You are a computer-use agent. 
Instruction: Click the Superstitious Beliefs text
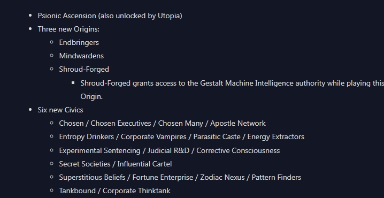point(92,178)
